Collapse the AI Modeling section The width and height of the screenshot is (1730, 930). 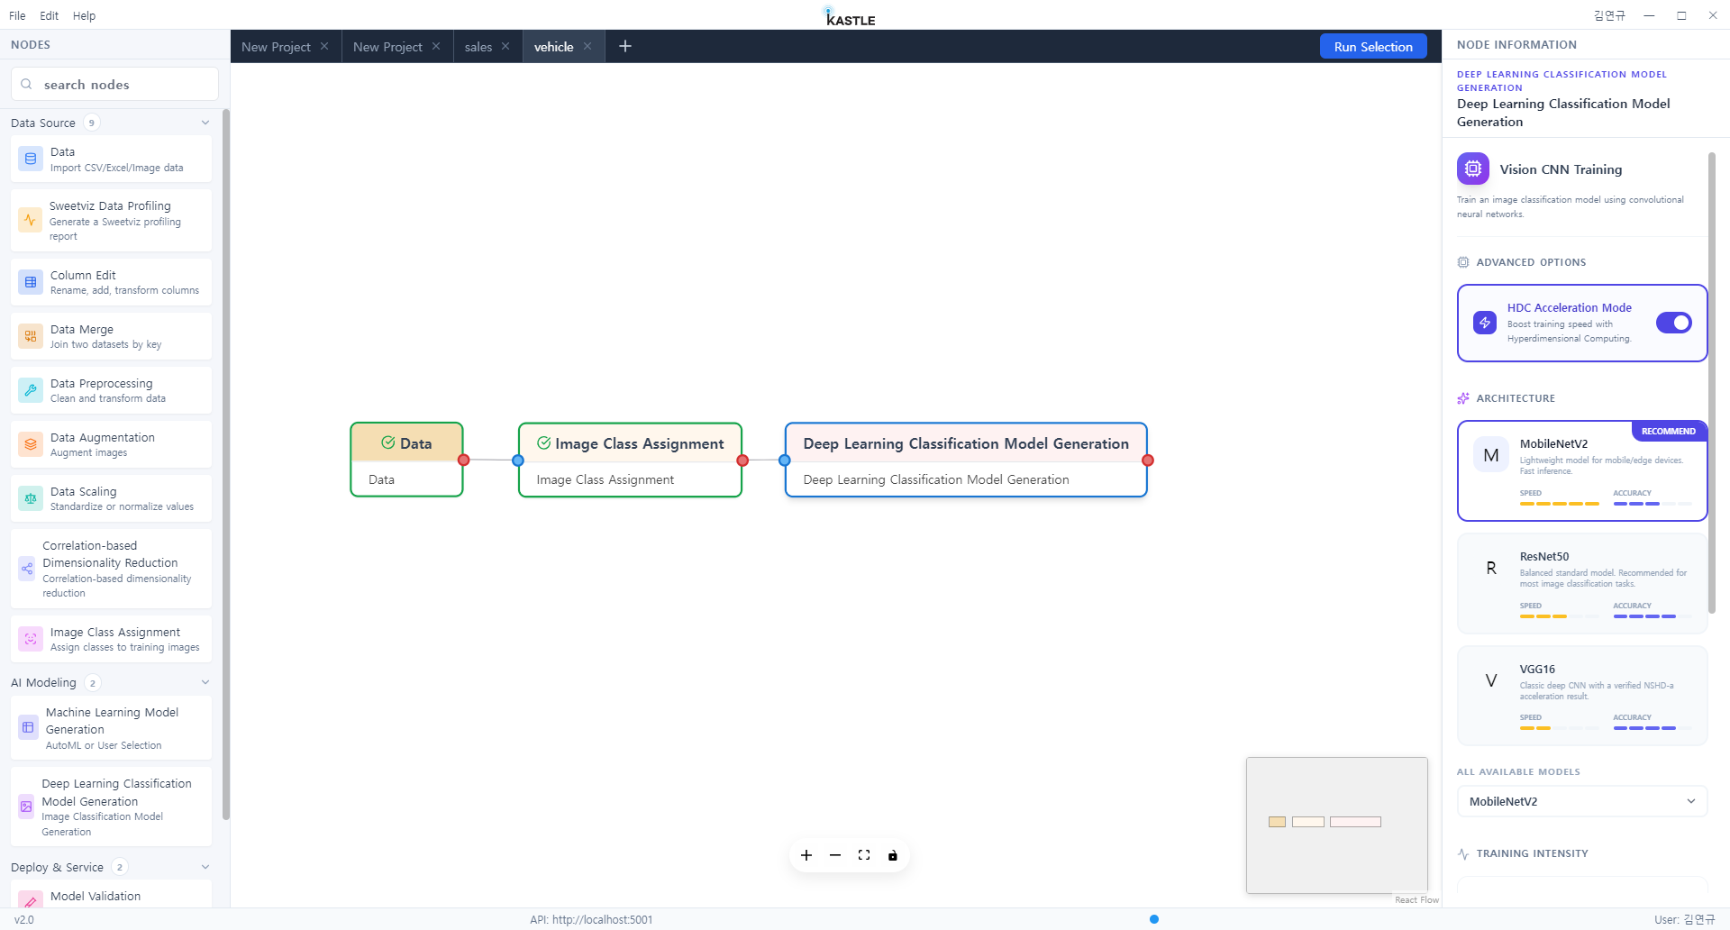tap(205, 682)
